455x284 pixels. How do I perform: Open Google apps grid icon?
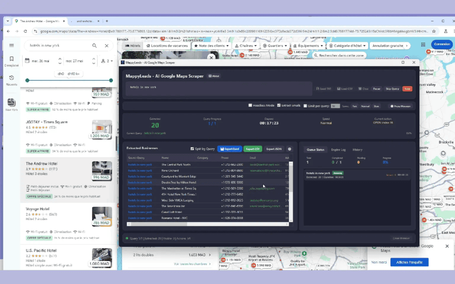[423, 44]
